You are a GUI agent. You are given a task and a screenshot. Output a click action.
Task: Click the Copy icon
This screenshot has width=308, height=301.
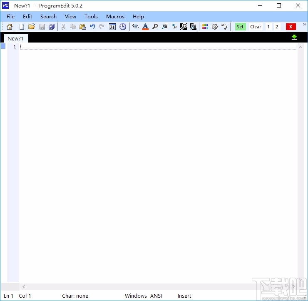tap(73, 27)
